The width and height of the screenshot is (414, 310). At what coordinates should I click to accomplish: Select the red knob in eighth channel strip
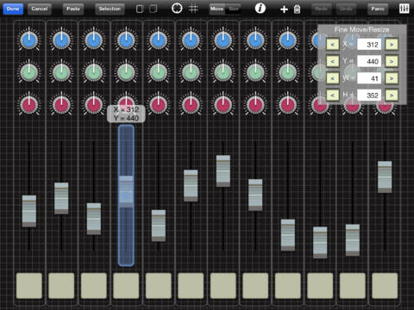pos(255,104)
